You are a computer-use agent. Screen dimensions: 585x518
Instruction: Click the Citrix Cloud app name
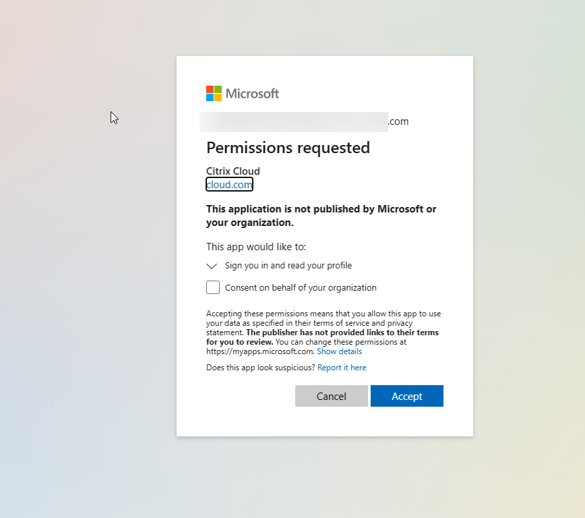[233, 171]
